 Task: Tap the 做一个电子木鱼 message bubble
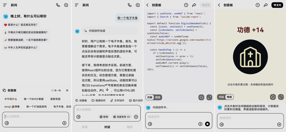[127, 18]
